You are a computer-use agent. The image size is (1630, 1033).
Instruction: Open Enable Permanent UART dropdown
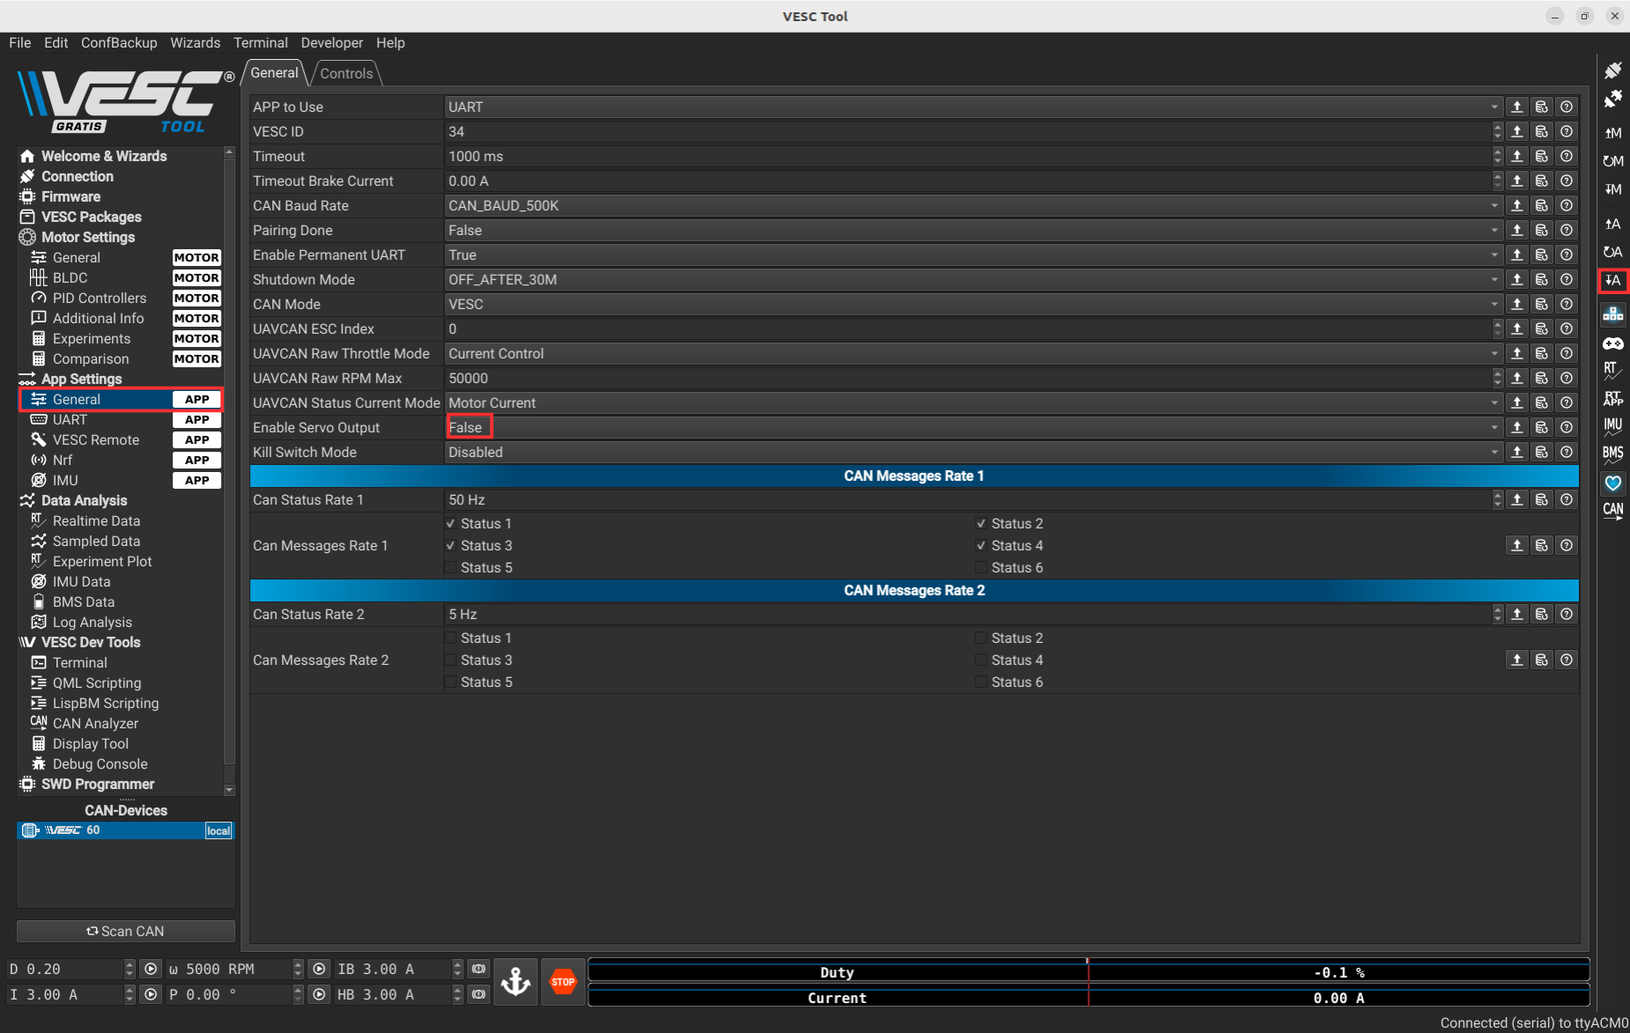point(973,255)
